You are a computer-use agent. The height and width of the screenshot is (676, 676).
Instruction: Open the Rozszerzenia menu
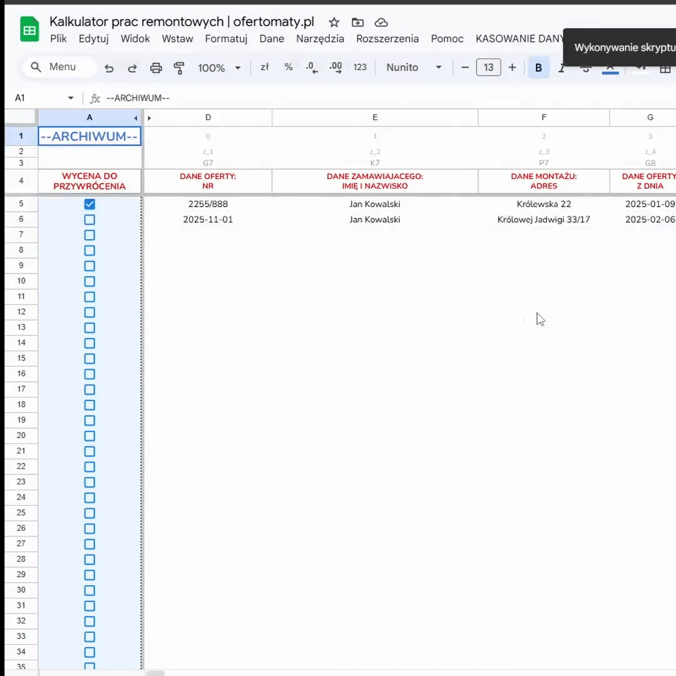point(387,39)
